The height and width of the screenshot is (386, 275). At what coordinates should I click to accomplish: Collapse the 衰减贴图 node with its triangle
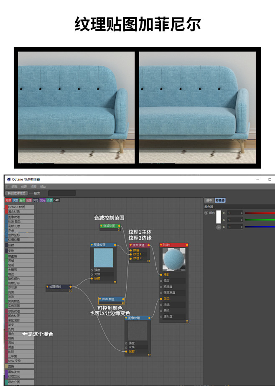pyautogui.click(x=101, y=226)
